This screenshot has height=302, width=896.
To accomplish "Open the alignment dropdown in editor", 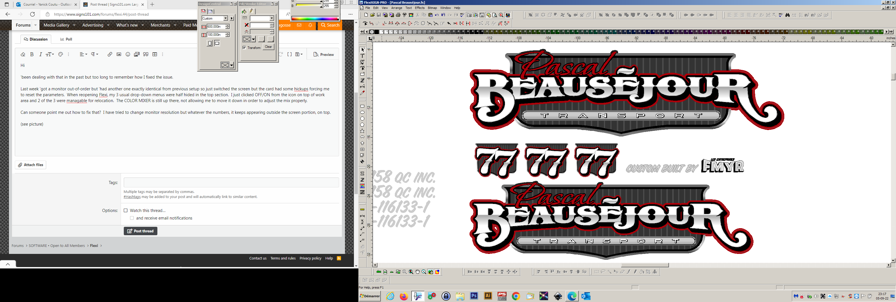I will click(83, 54).
